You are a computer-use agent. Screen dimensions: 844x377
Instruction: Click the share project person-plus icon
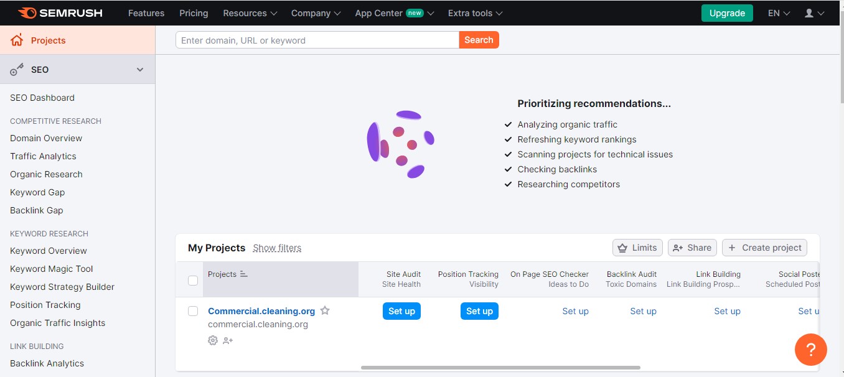(x=228, y=340)
